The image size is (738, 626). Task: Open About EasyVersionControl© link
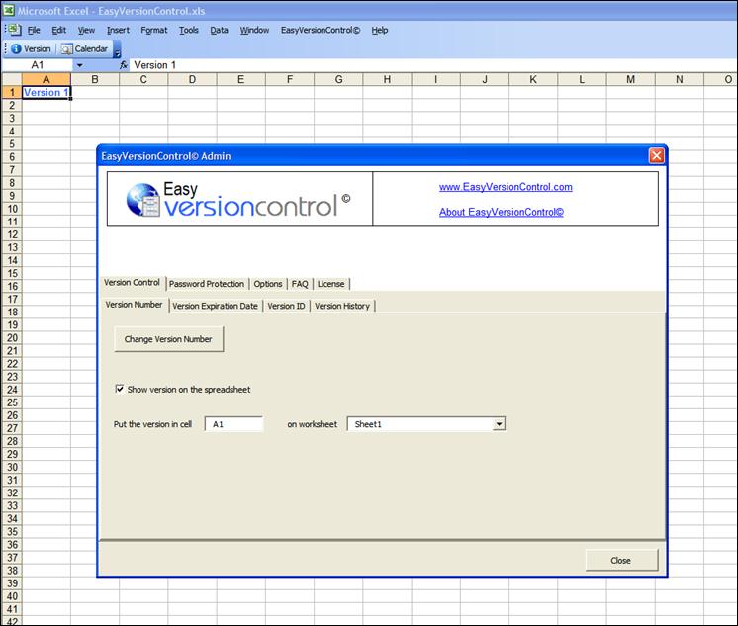pos(502,212)
